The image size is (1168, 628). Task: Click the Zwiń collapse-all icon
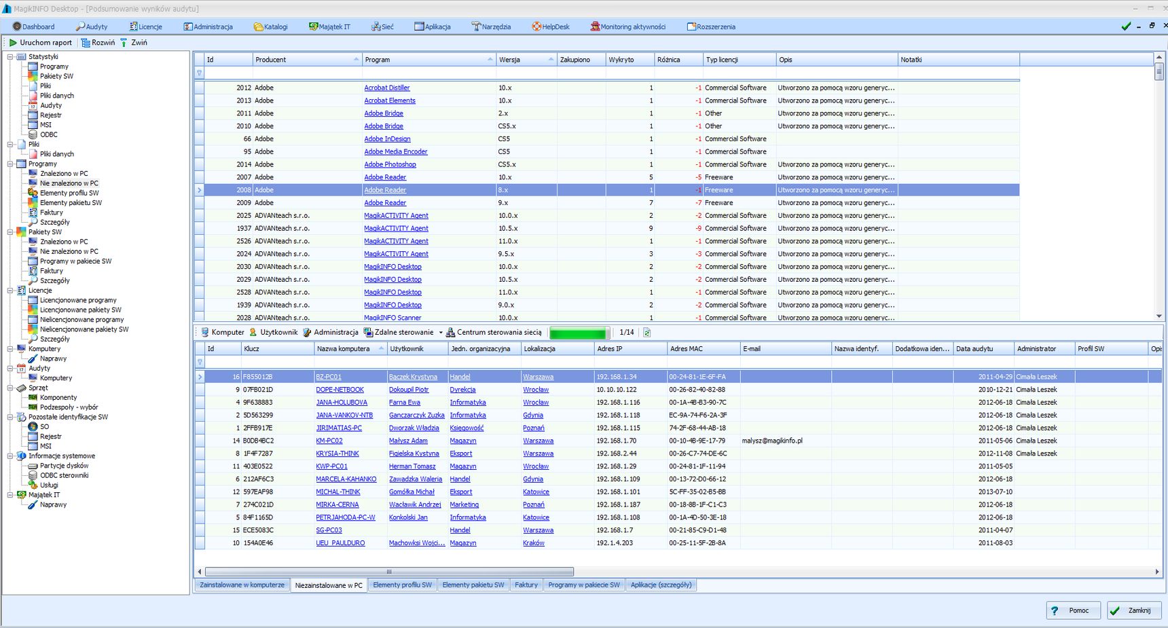coord(124,42)
